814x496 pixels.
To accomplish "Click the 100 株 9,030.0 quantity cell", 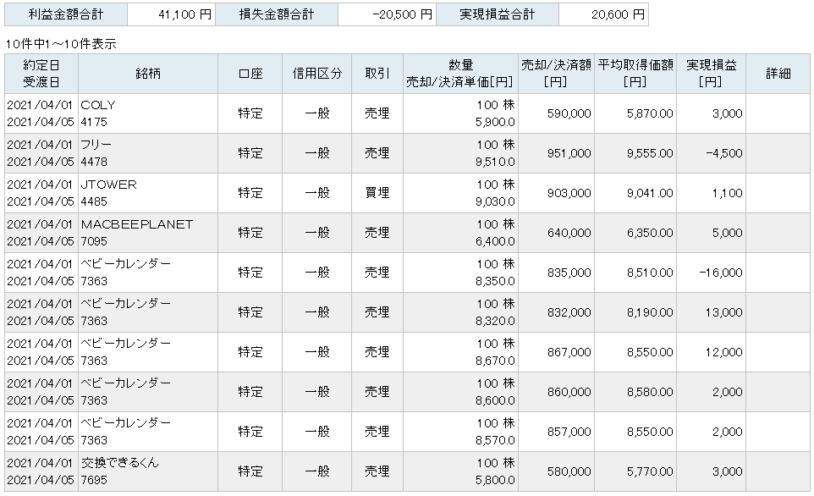I will pyautogui.click(x=460, y=193).
